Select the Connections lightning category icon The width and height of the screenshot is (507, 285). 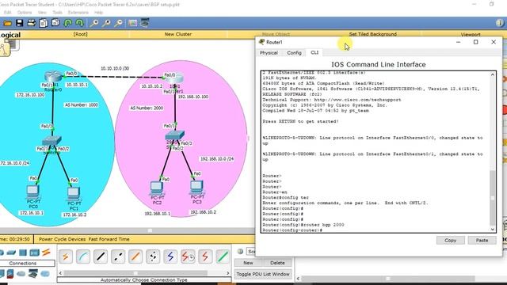pyautogui.click(x=46, y=253)
